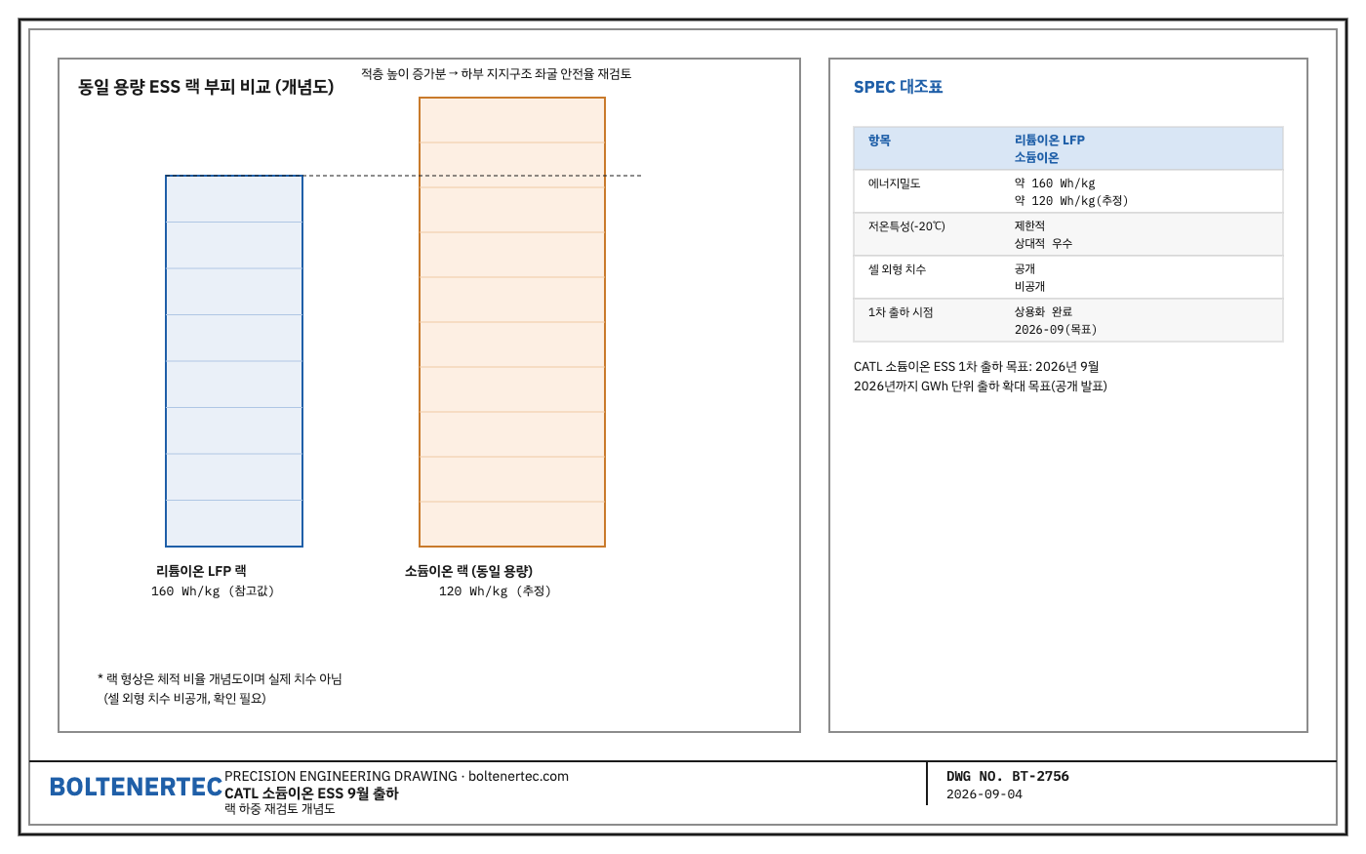Click the row label '저온특성(-20℃)'
1366x854 pixels.
coord(906,226)
